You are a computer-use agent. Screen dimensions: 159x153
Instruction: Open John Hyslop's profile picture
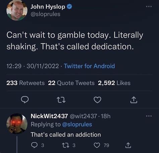click(17, 10)
